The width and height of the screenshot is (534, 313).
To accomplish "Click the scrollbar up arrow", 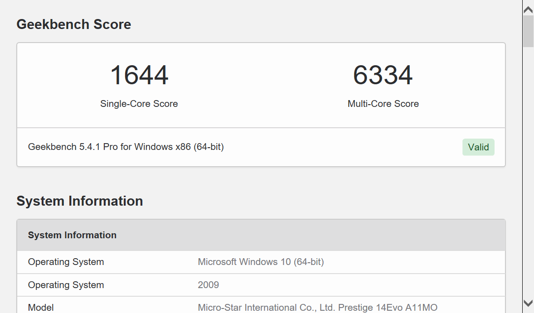I will tap(528, 9).
